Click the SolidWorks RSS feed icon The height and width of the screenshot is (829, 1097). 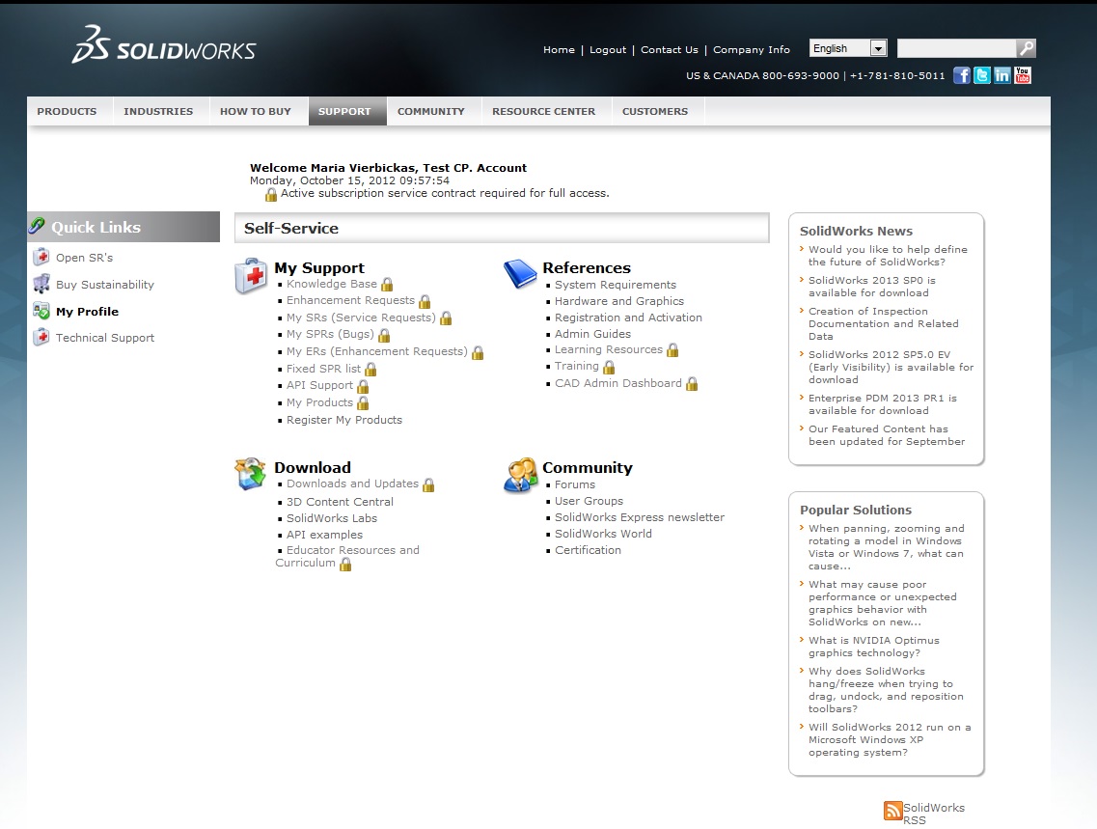pyautogui.click(x=893, y=811)
